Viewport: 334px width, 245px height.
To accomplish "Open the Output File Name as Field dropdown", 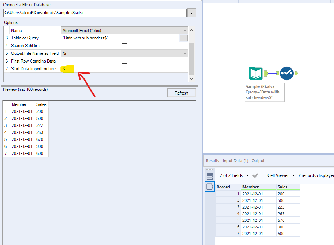I will [185, 53].
